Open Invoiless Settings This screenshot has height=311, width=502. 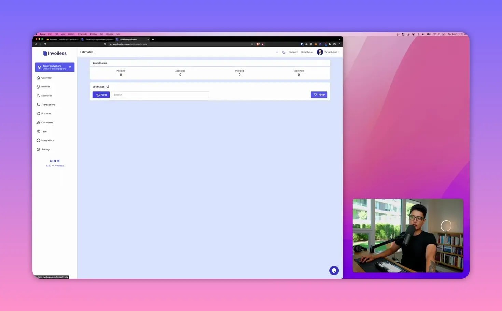(45, 149)
